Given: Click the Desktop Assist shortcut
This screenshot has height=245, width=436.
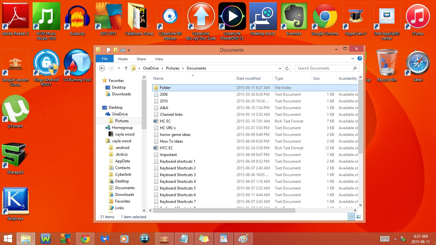Looking at the screenshot, I should (263, 19).
